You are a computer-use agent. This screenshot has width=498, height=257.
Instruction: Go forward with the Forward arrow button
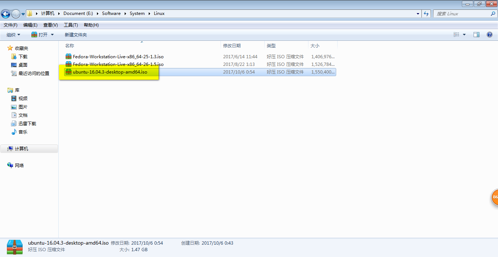[16, 14]
